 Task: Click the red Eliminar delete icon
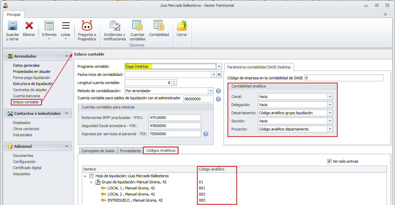coord(29,26)
